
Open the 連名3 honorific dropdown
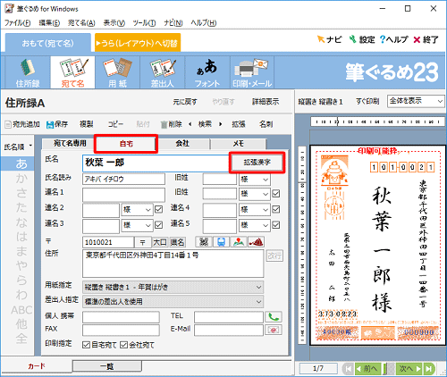tap(137, 225)
